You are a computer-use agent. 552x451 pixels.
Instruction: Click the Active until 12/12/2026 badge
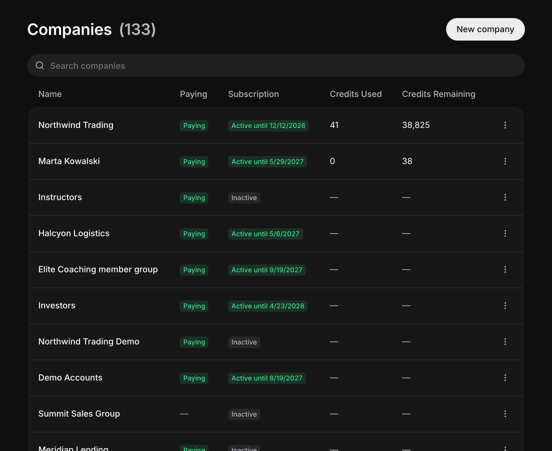pos(268,126)
